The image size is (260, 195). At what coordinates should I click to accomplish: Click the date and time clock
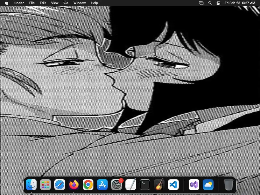click(x=240, y=3)
